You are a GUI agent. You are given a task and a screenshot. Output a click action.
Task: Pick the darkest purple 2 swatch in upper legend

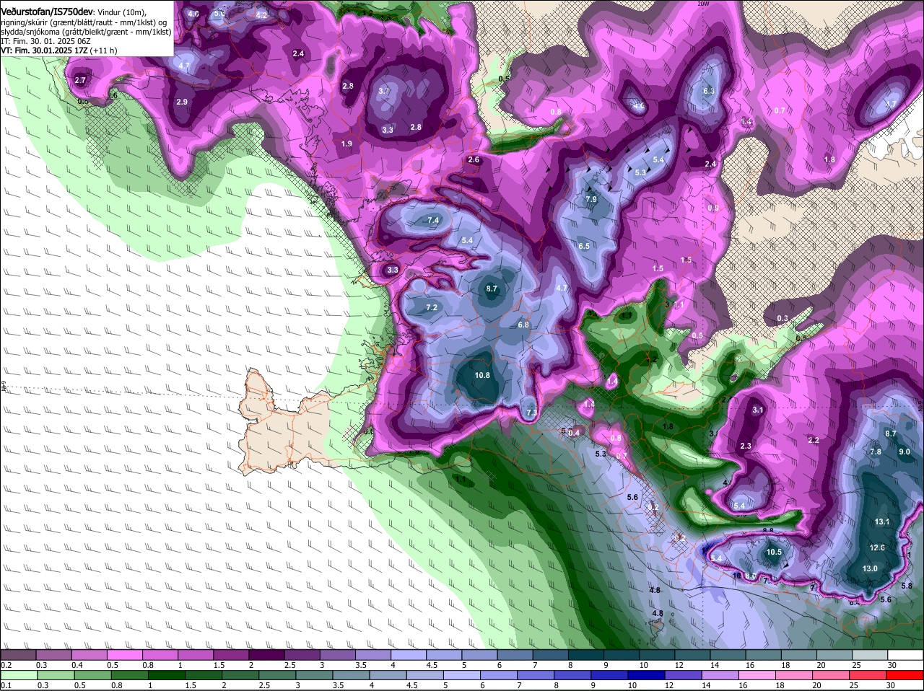point(267,655)
